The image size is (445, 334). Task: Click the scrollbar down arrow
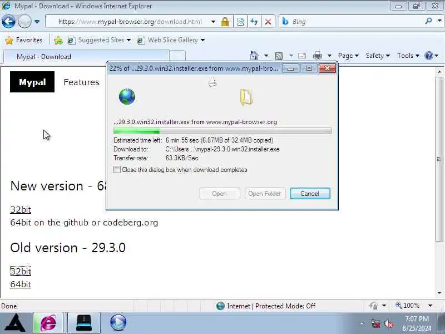[x=439, y=293]
